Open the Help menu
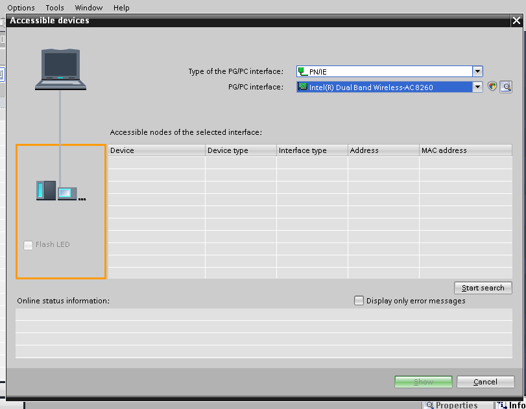The height and width of the screenshot is (409, 526). (121, 7)
